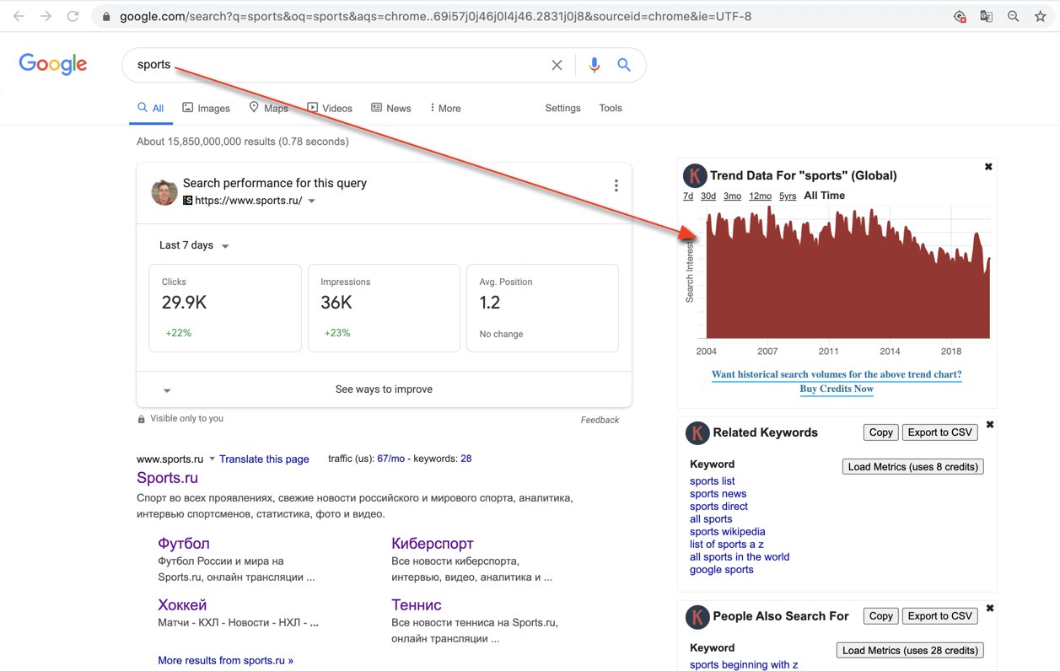Open the translate page icon
The height and width of the screenshot is (671, 1060).
986,16
